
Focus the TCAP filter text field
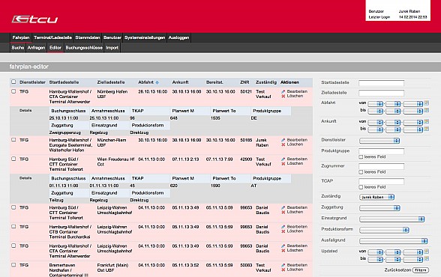381,182
